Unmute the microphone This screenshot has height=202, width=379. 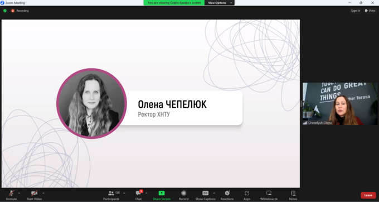point(11,195)
